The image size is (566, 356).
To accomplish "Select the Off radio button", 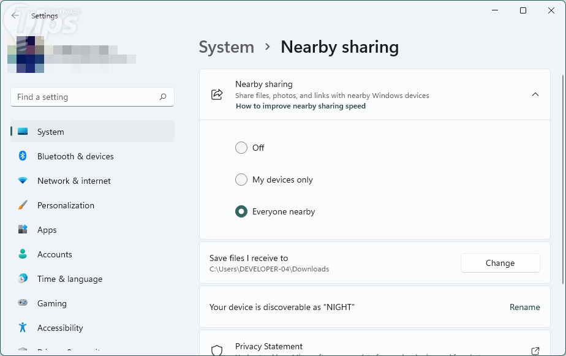I will (241, 148).
